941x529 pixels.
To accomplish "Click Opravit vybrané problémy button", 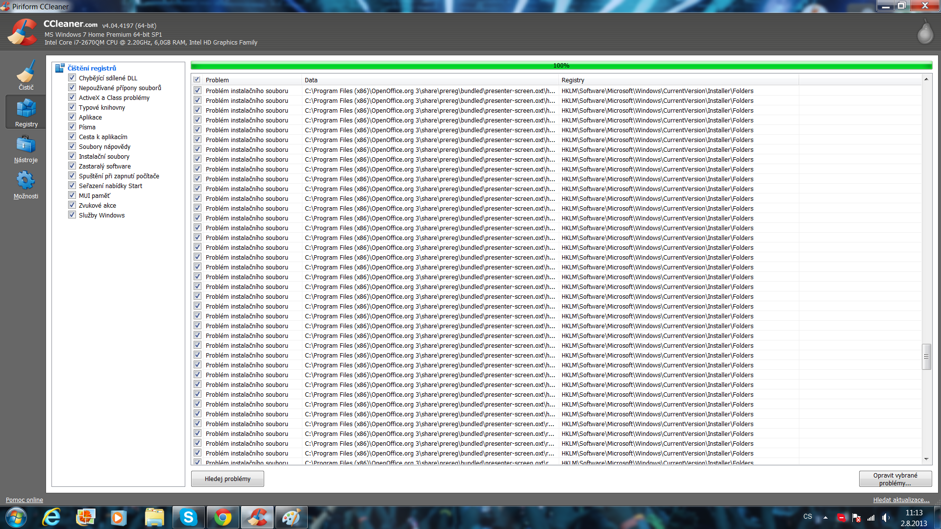I will point(895,479).
